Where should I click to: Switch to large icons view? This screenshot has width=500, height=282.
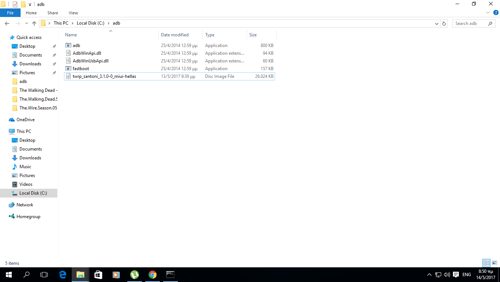click(494, 263)
